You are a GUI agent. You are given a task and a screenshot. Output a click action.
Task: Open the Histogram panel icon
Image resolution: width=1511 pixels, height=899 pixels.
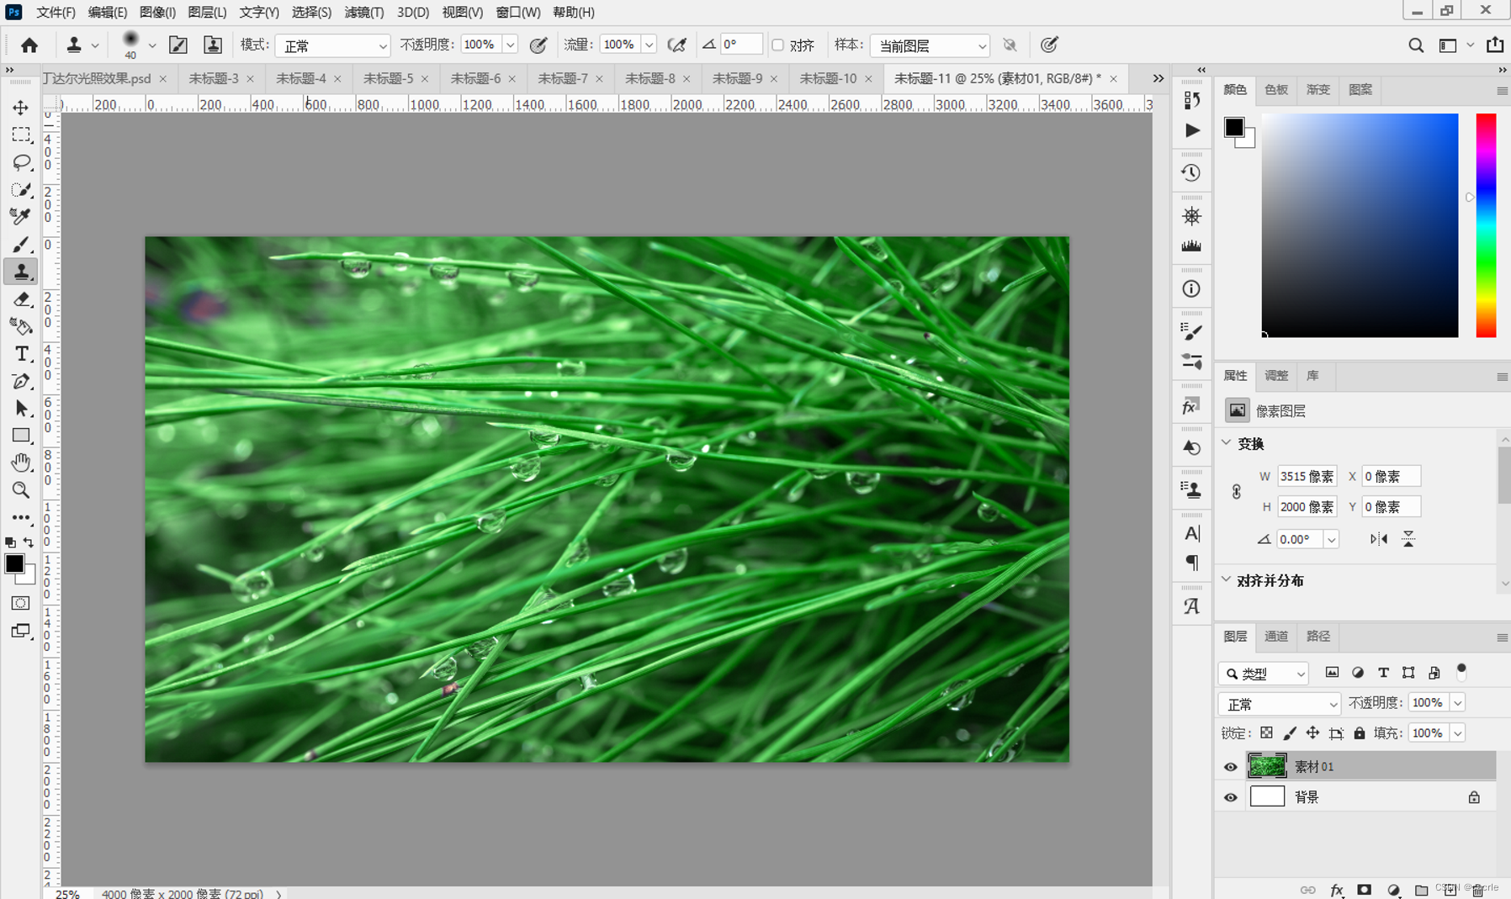tap(1191, 246)
